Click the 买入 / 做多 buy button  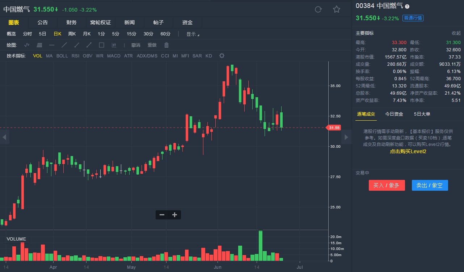pyautogui.click(x=387, y=185)
